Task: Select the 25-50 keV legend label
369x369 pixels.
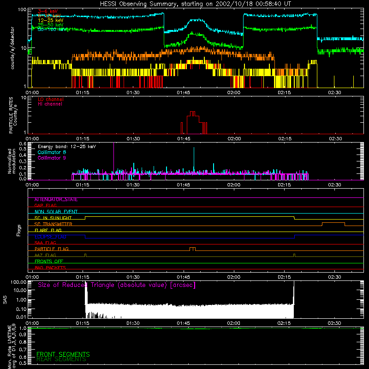Action: (x=51, y=25)
